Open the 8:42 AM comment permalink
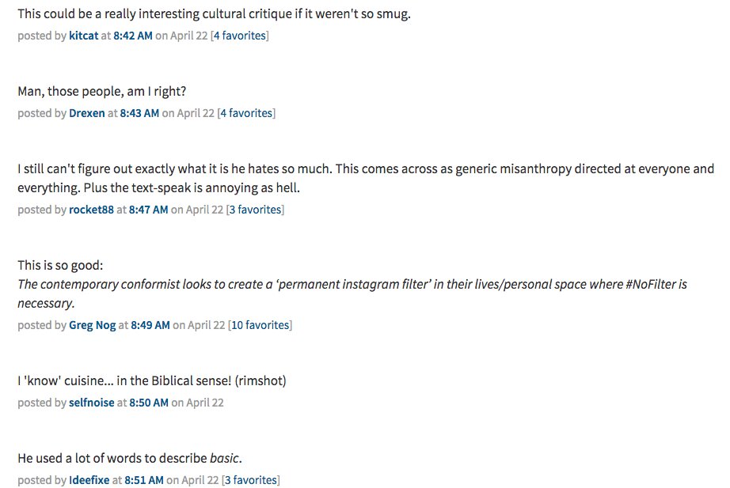The image size is (730, 488). [133, 36]
